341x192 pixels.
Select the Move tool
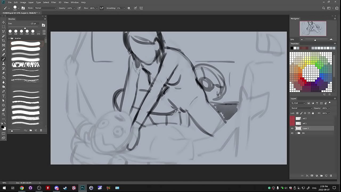[3, 22]
